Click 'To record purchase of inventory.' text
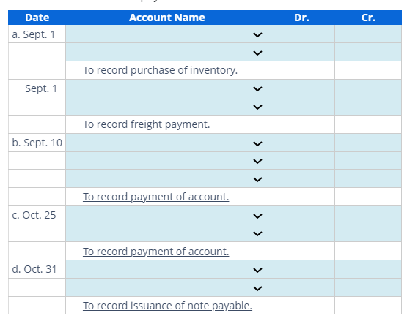The width and height of the screenshot is (418, 321). click(160, 70)
